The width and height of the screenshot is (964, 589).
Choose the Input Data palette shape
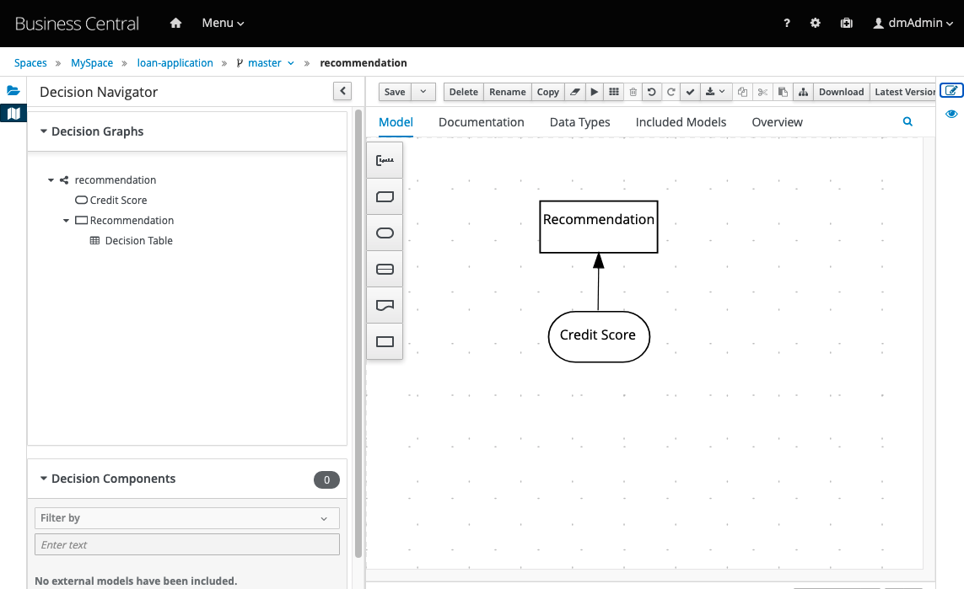pos(385,233)
